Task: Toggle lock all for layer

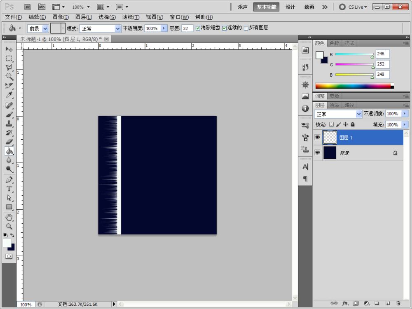Action: pyautogui.click(x=353, y=124)
